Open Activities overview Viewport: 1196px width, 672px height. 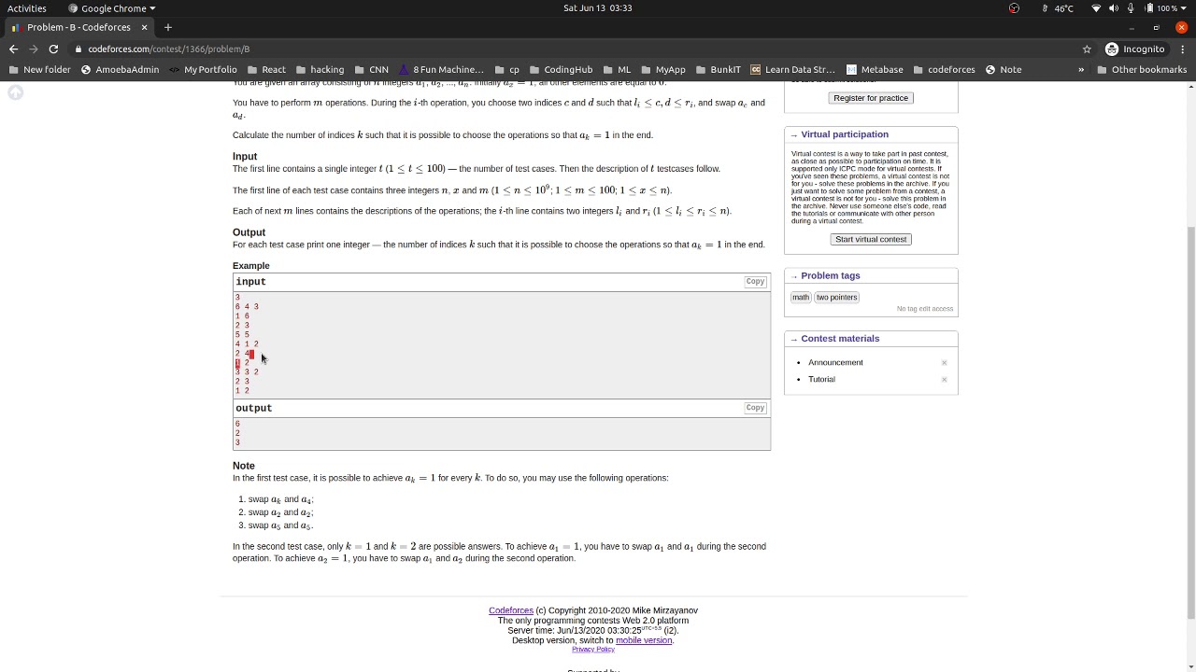click(x=27, y=8)
